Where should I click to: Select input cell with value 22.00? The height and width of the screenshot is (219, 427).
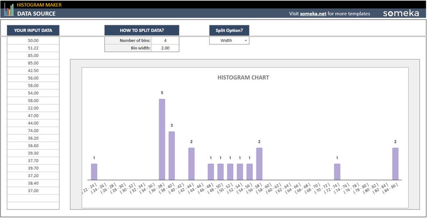33,108
